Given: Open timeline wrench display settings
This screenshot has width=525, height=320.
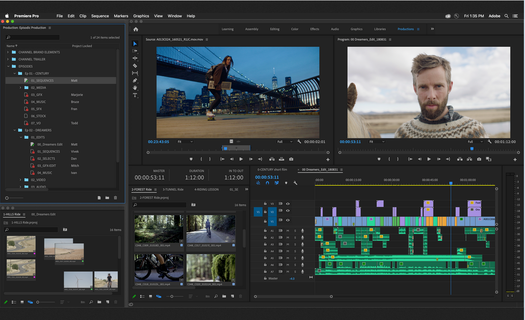Looking at the screenshot, I should point(295,183).
